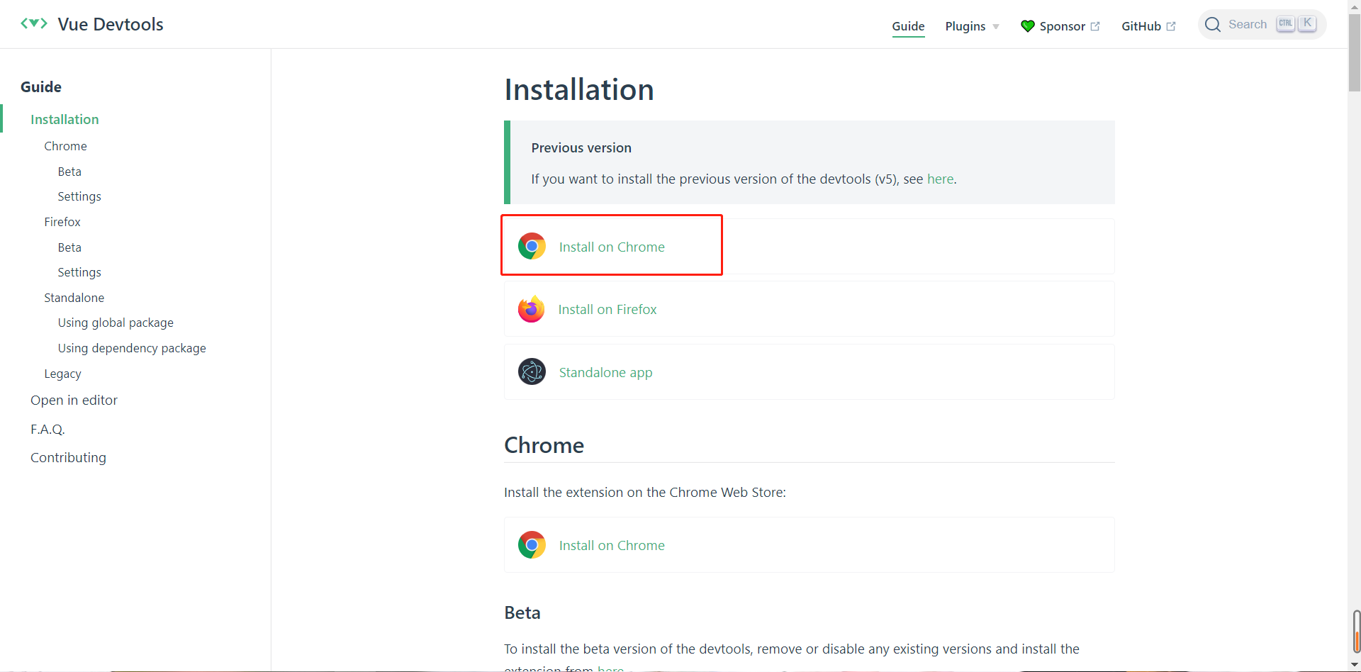Click the Install on Firefox link

[607, 309]
